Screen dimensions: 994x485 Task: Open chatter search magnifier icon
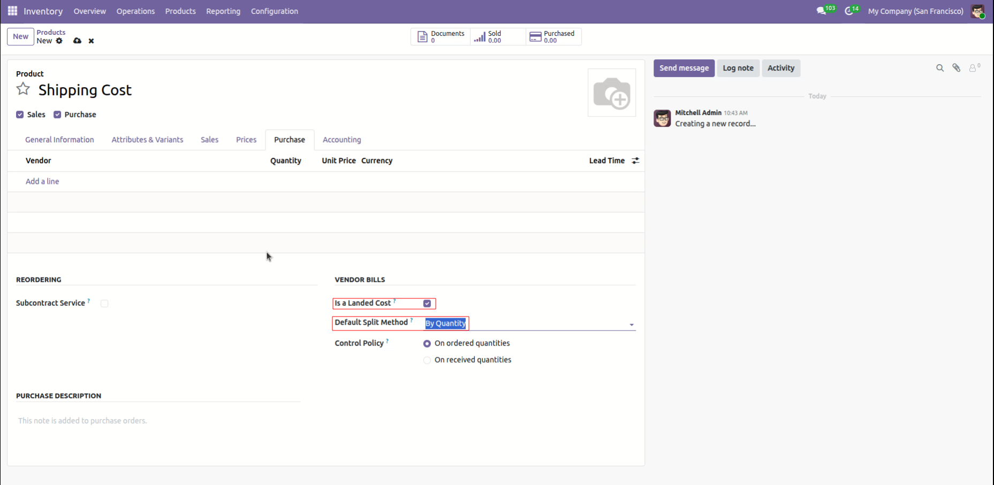coord(939,68)
